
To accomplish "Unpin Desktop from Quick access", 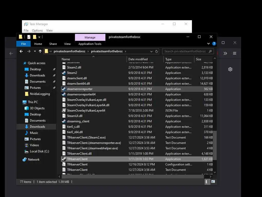I will 54,69.
